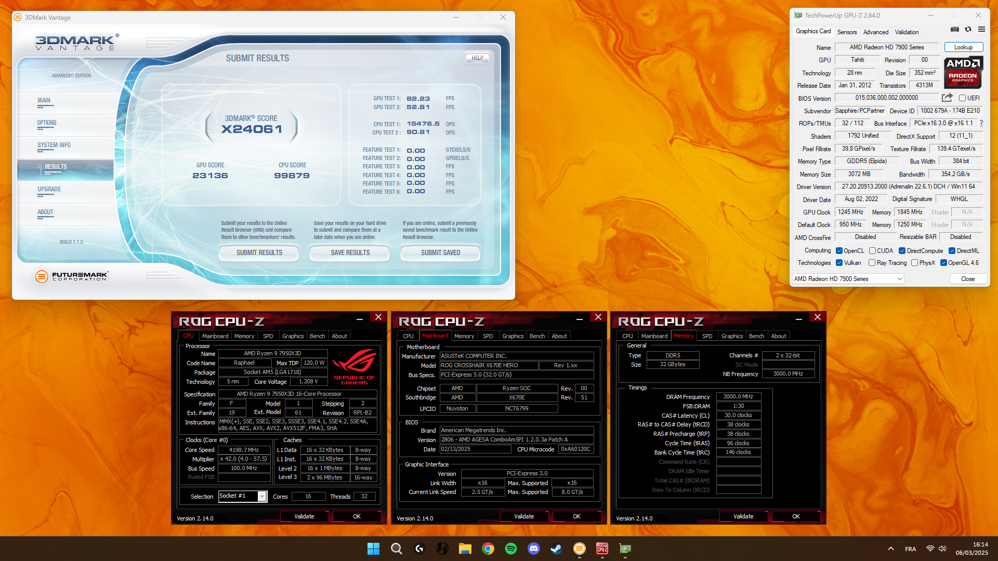
Task: Open SPD tab in Mainboard CPU-Z window
Action: point(488,336)
